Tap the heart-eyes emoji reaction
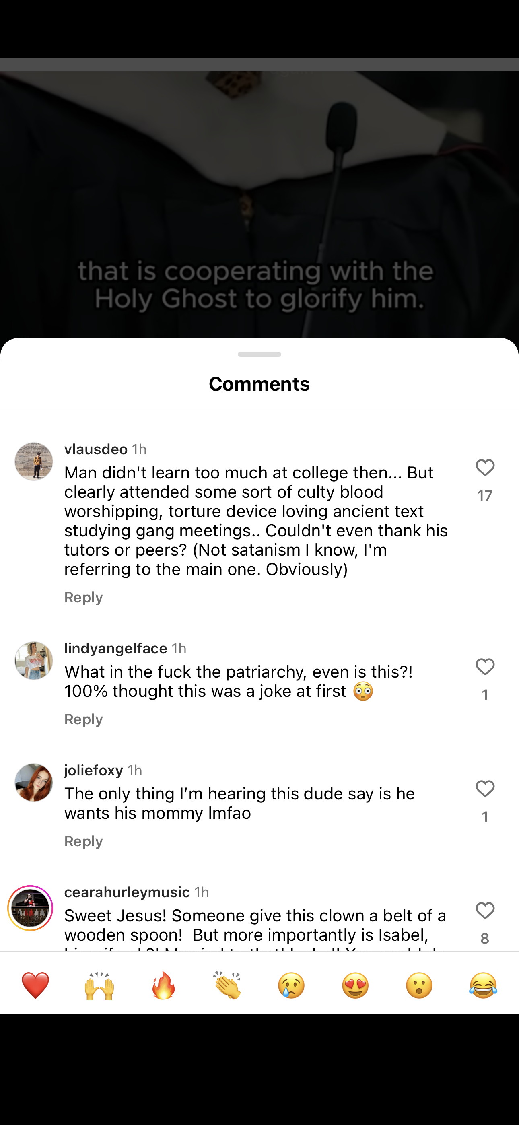The height and width of the screenshot is (1125, 519). (355, 986)
